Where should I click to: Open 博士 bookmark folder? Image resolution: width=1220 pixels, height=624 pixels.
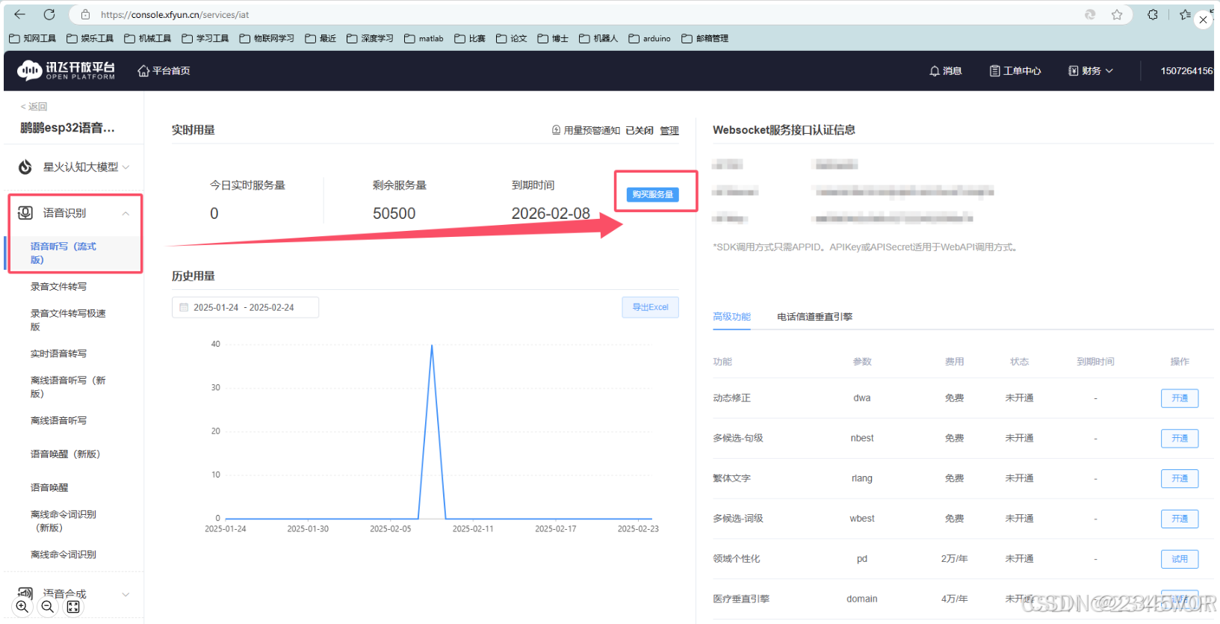(x=553, y=38)
